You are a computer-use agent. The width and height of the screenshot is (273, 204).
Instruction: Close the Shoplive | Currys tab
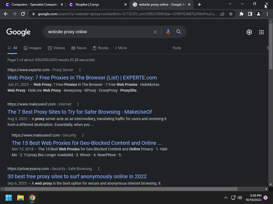click(126, 5)
